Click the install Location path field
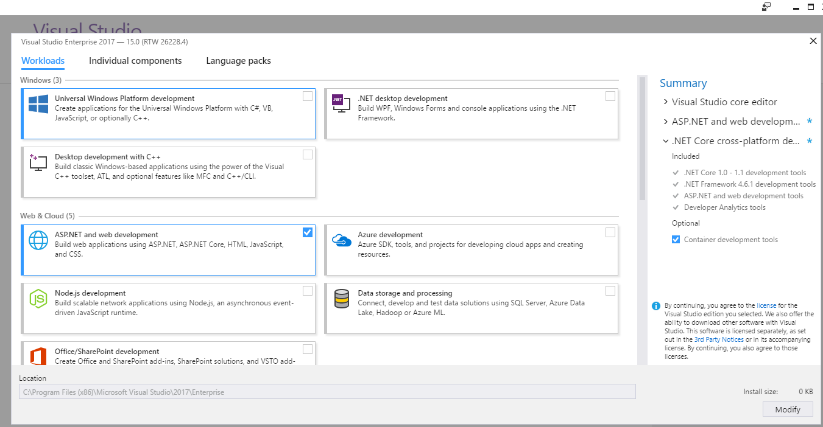Viewport: 823px width, 427px height. [x=327, y=392]
